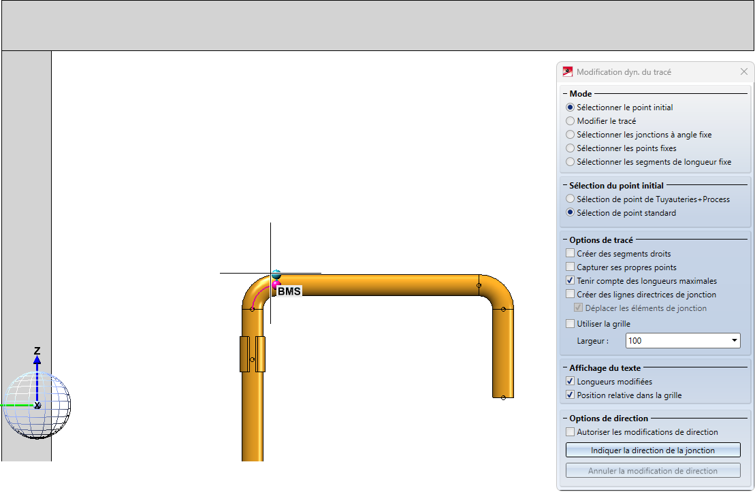The image size is (755, 492).
Task: Click the magenta BMS point marker
Action: coord(276,284)
